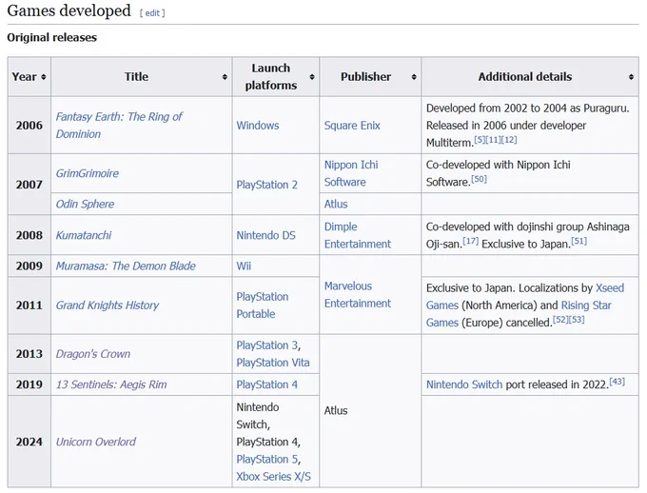Follow the Wii platform link
Viewport: 647px width, 493px height.
pyautogui.click(x=244, y=266)
